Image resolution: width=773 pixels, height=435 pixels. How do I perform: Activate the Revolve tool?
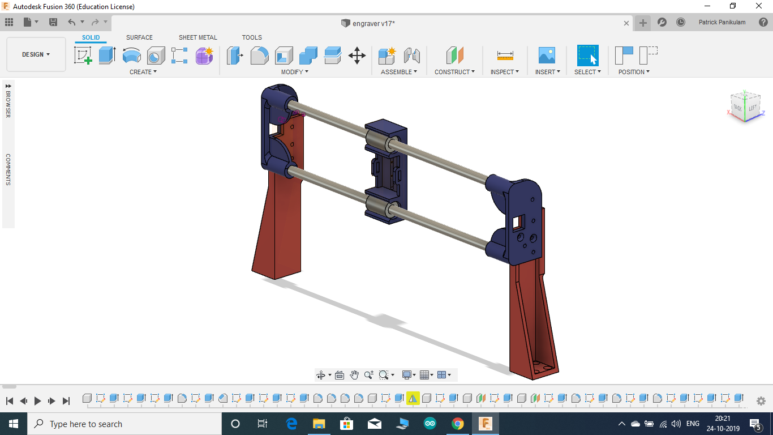tap(132, 55)
